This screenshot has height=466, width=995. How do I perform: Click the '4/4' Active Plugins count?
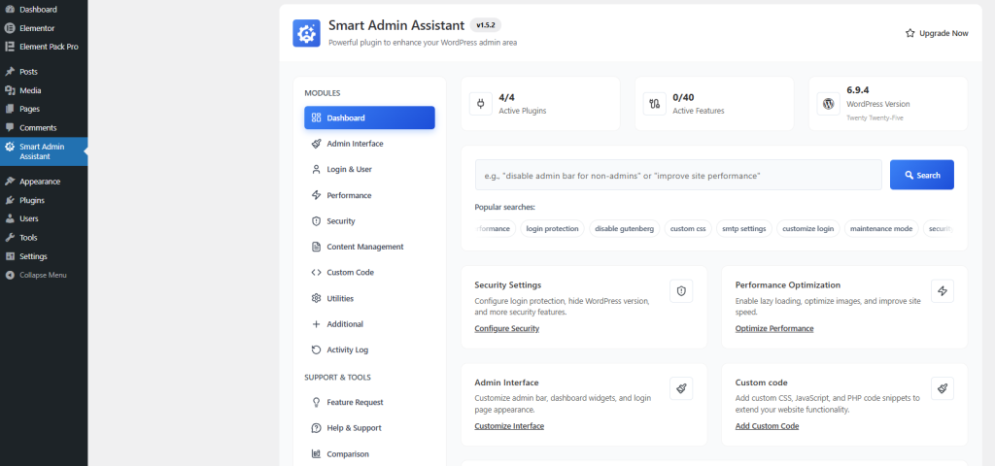click(506, 98)
